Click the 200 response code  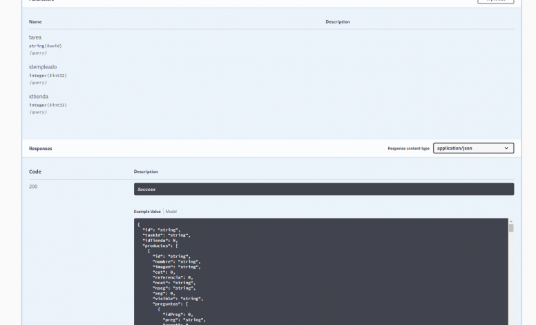pos(33,187)
